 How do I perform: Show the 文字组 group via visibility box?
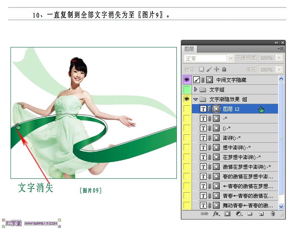point(187,89)
